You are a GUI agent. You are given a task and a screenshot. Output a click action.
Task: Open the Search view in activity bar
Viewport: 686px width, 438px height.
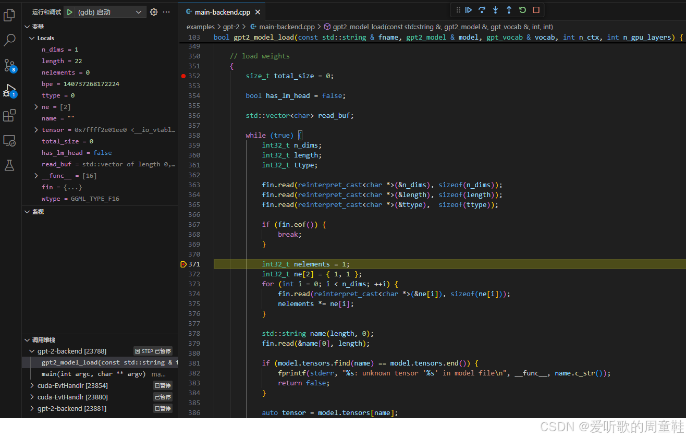[x=9, y=40]
